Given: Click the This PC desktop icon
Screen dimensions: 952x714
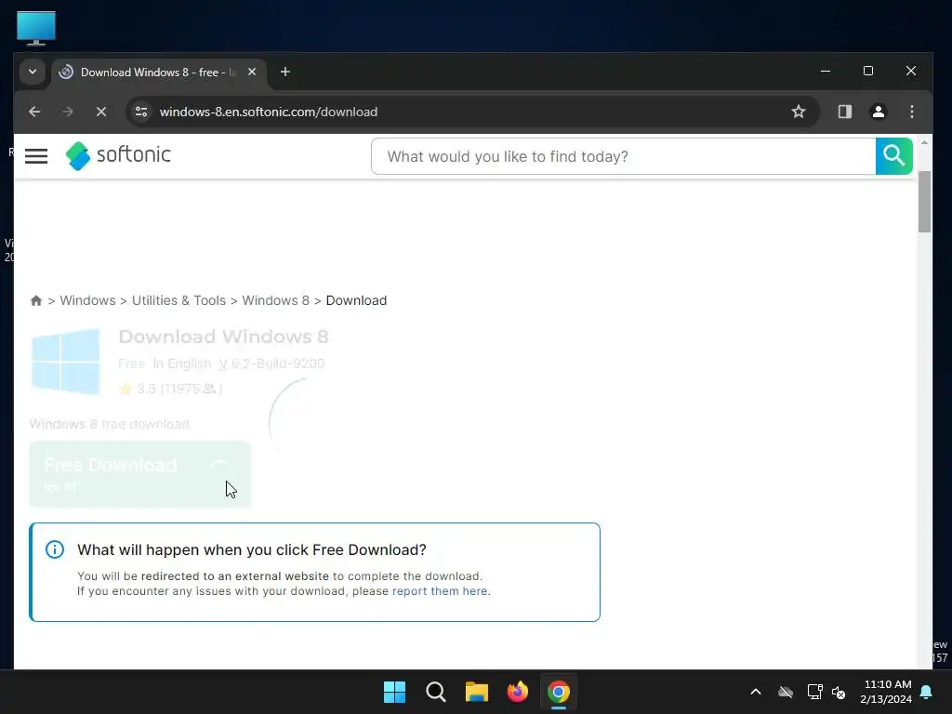Looking at the screenshot, I should click(36, 28).
